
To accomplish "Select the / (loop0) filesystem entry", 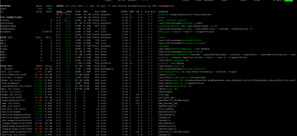I will coord(26,69).
